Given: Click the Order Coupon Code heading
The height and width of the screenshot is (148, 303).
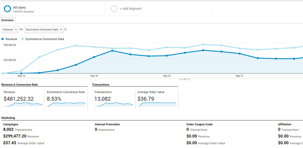Looking at the screenshot, I should tap(199, 124).
